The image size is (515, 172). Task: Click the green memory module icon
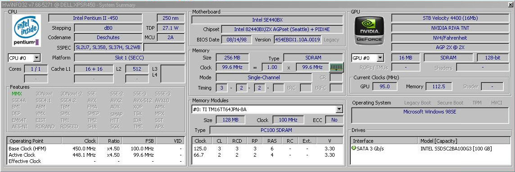point(336,67)
